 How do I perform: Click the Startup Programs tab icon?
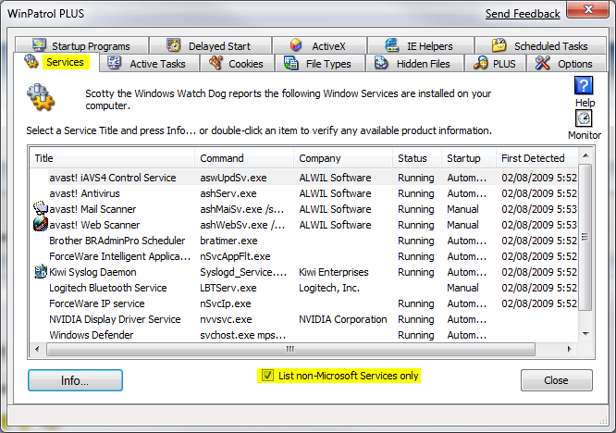click(x=39, y=45)
